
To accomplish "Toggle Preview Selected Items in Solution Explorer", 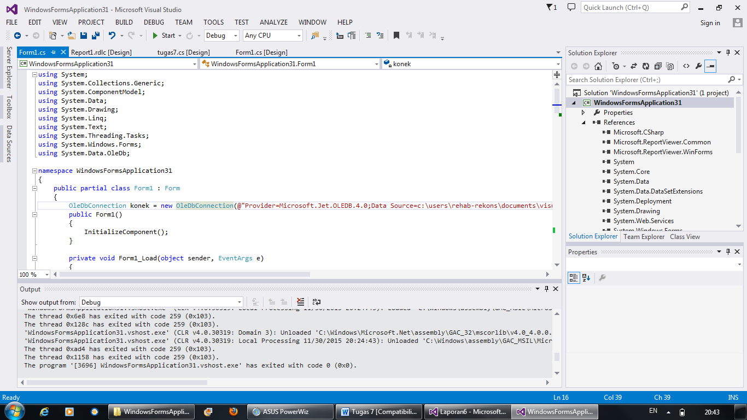I will pyautogui.click(x=710, y=66).
